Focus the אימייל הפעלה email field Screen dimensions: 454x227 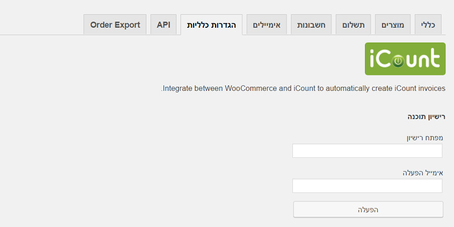click(x=367, y=186)
